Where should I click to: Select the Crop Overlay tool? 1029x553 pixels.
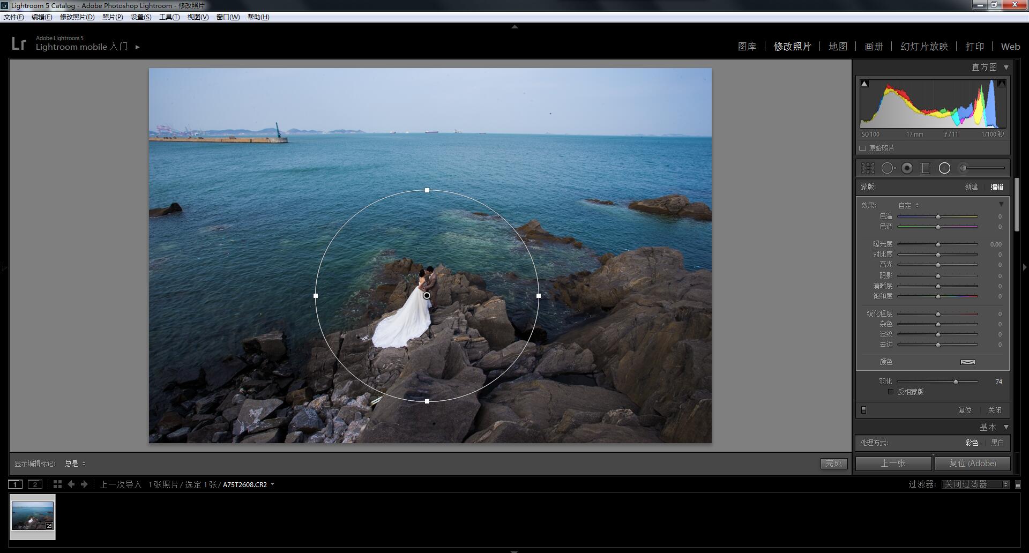click(x=868, y=168)
